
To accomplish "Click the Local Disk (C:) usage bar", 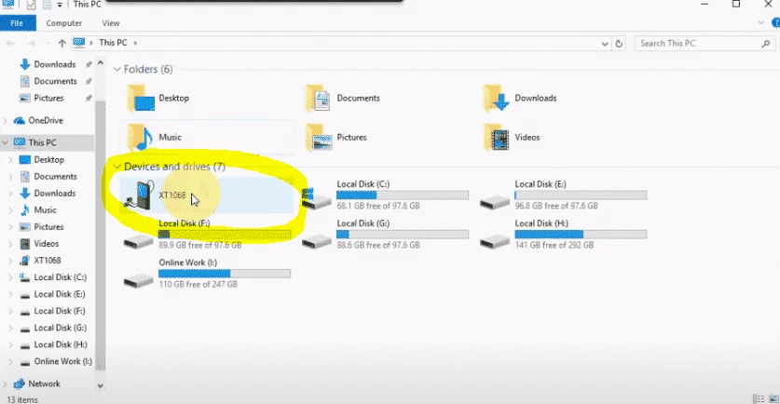I will coord(403,195).
